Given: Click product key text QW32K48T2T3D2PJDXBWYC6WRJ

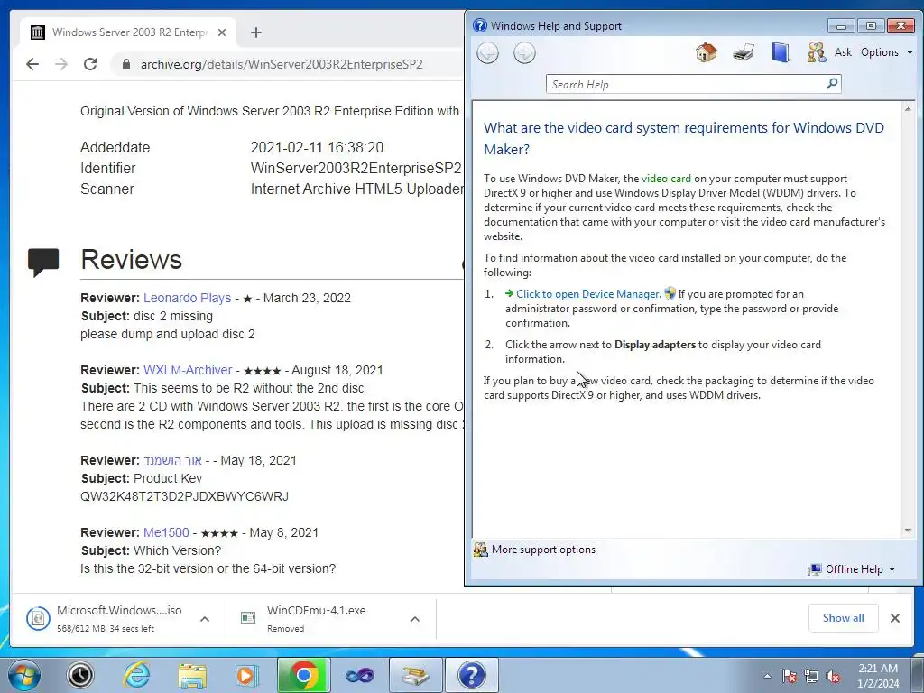Looking at the screenshot, I should 184,496.
